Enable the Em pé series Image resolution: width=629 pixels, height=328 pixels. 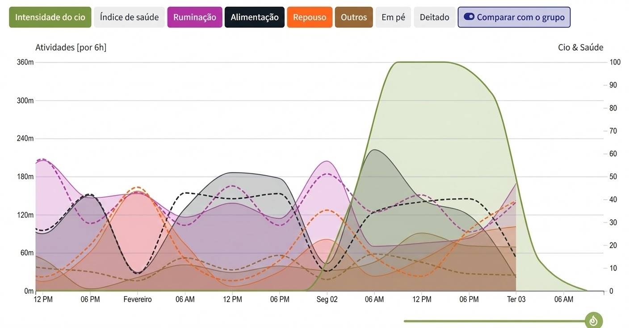(393, 17)
